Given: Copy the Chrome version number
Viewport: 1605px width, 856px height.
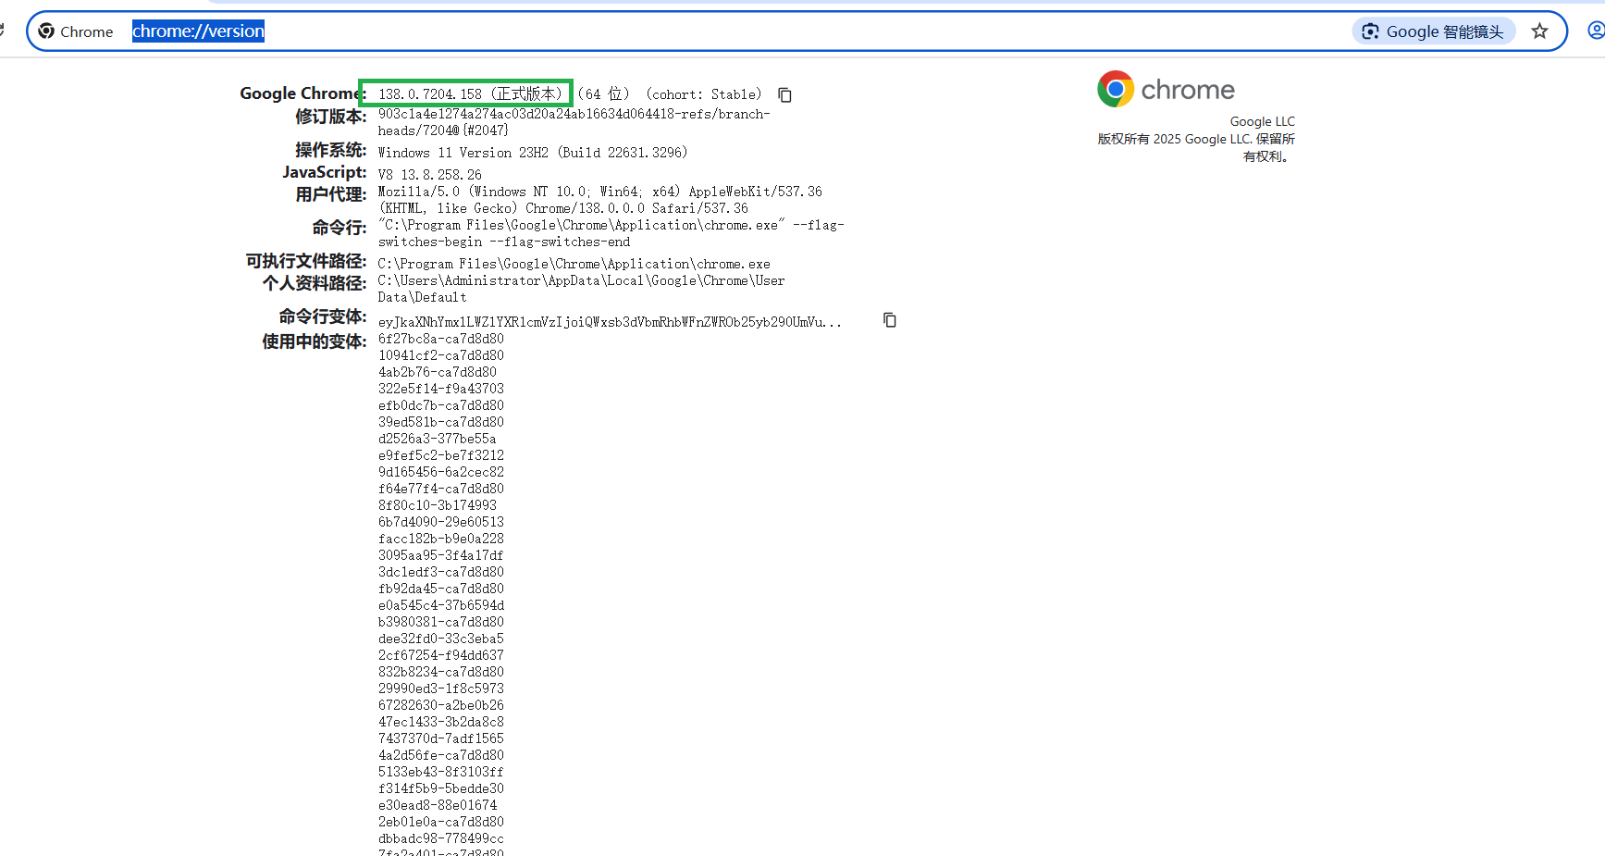Looking at the screenshot, I should coord(784,94).
